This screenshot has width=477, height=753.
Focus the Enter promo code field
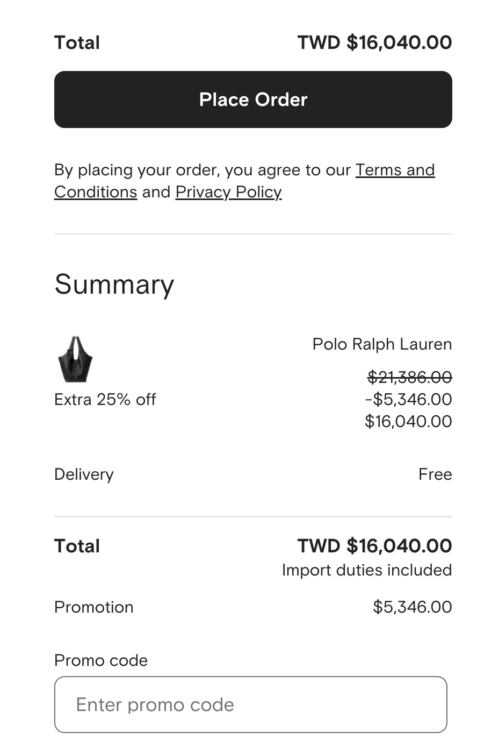(x=250, y=705)
